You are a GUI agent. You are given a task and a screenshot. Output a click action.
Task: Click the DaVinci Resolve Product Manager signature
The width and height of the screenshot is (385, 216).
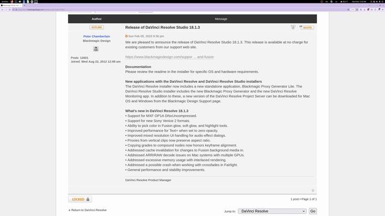(x=149, y=180)
